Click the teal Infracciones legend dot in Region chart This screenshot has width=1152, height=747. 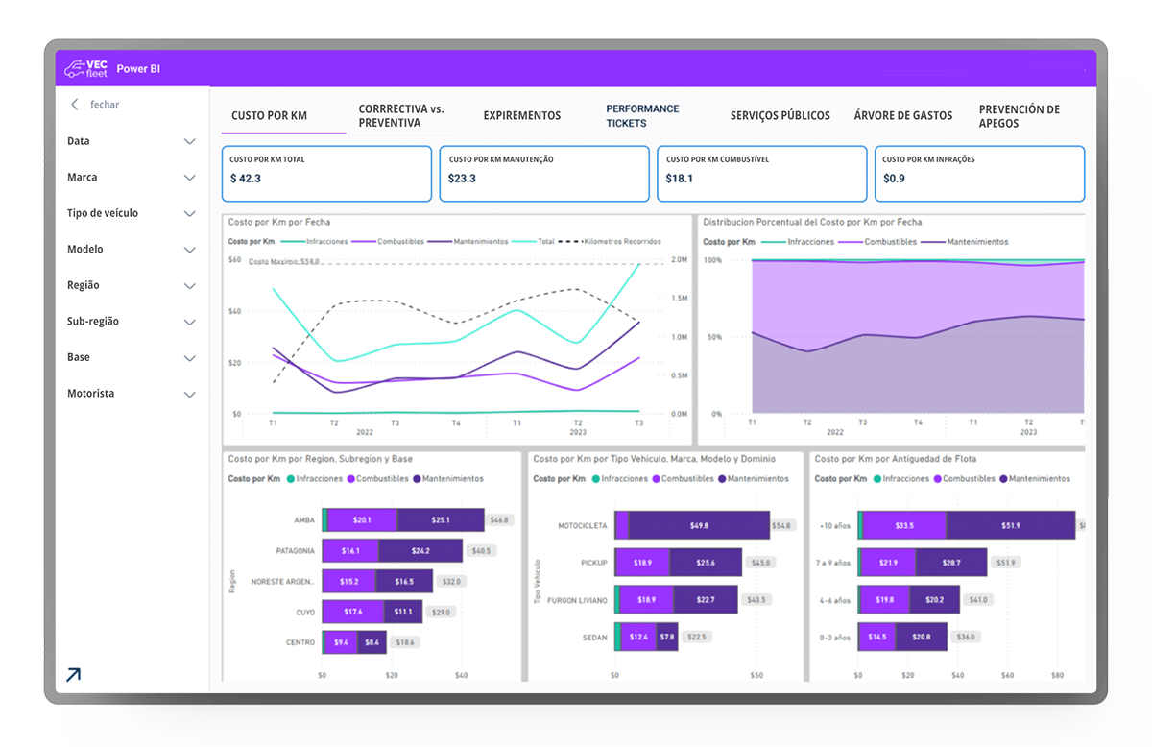pyautogui.click(x=290, y=478)
